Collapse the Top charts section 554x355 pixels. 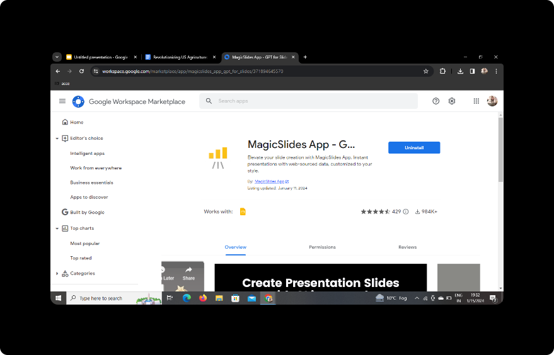(57, 228)
